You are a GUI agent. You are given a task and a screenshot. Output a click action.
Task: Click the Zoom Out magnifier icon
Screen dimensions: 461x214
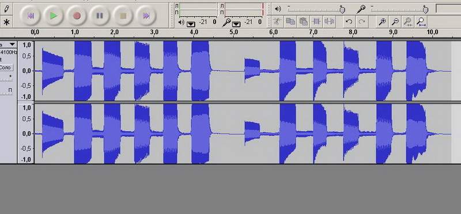395,21
